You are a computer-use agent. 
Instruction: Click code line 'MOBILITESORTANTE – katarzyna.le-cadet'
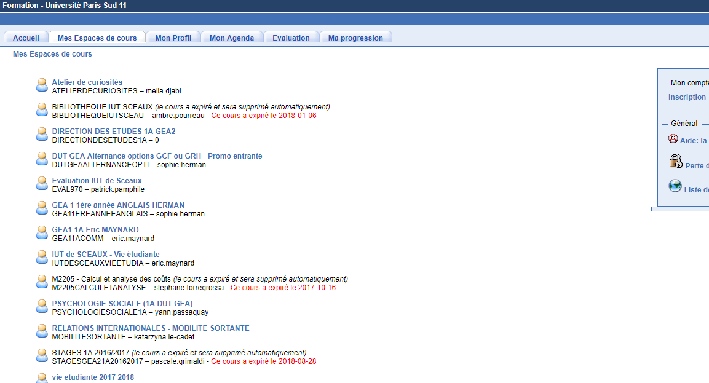[124, 337]
